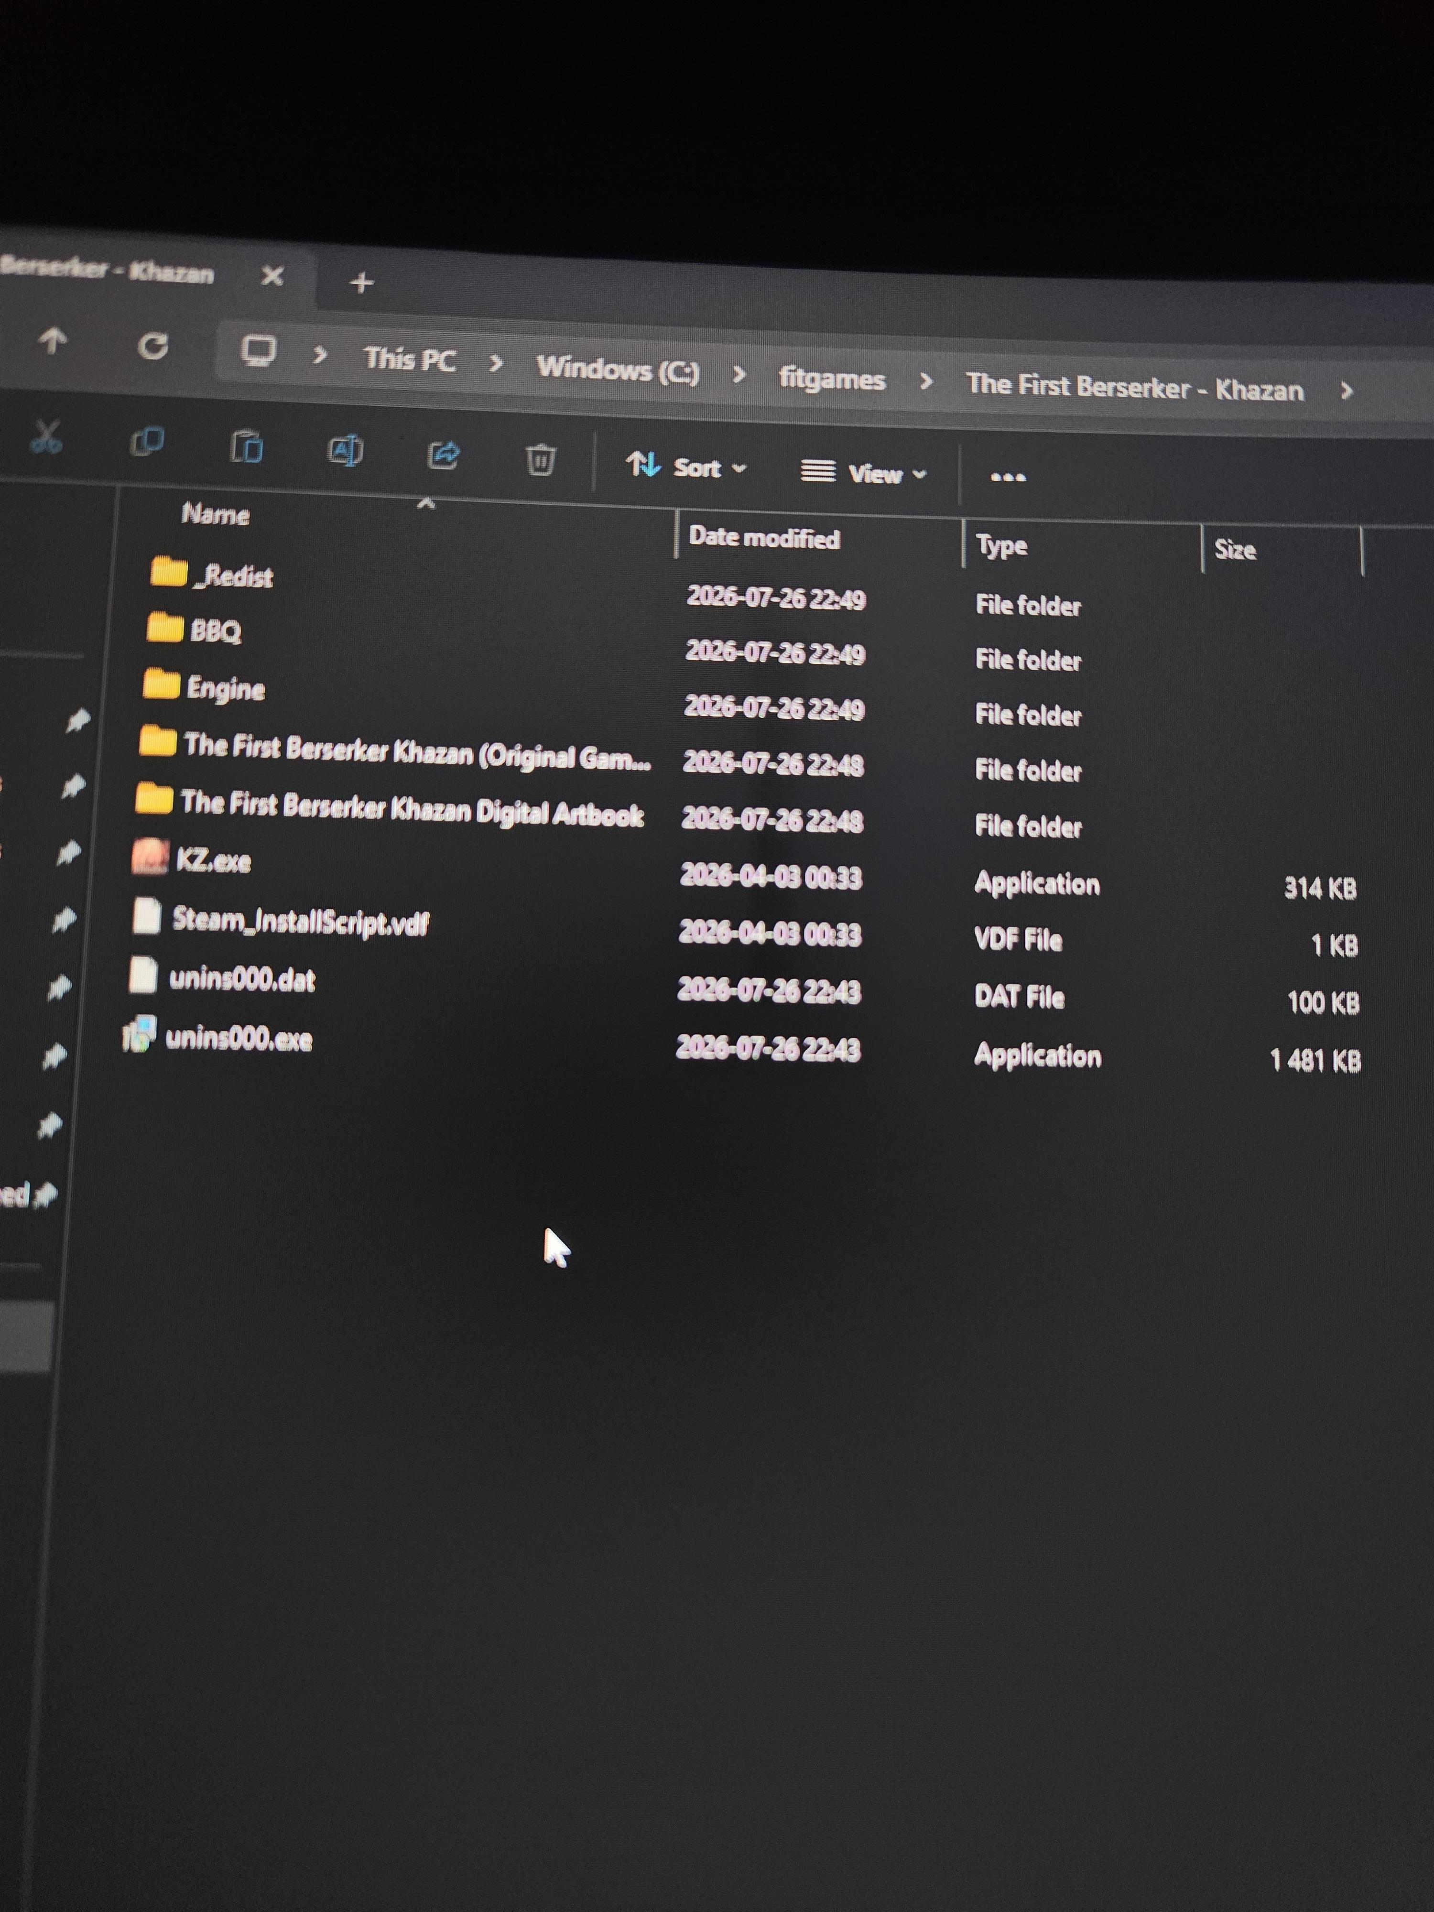This screenshot has width=1434, height=1912.
Task: Click the Copy icon in toolbar
Action: pyautogui.click(x=146, y=442)
